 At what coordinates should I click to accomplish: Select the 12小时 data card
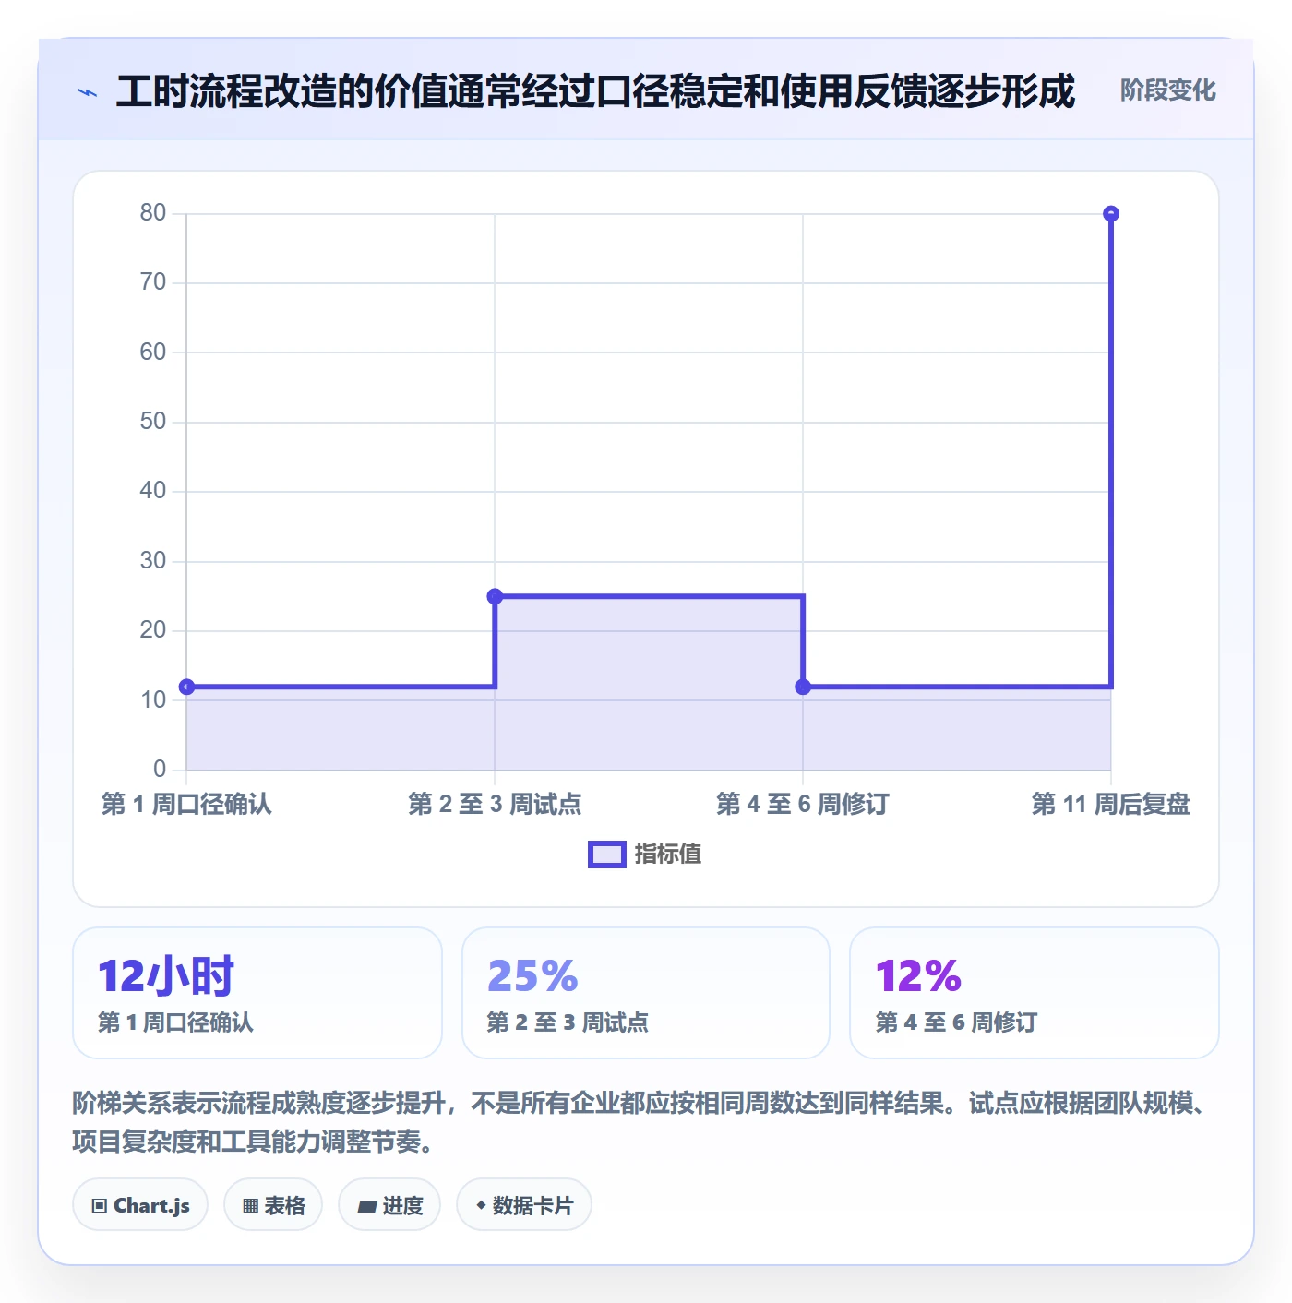coord(257,993)
